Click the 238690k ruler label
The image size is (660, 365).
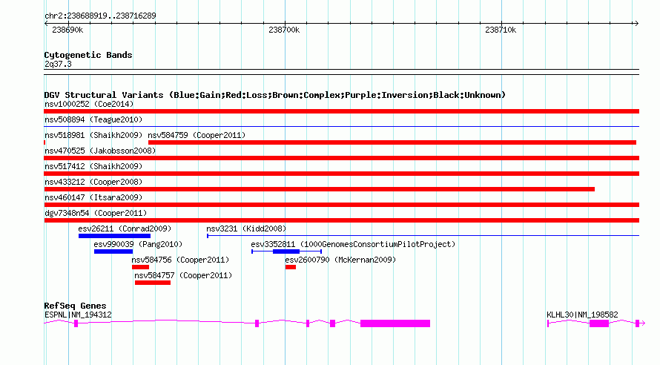[x=67, y=30]
